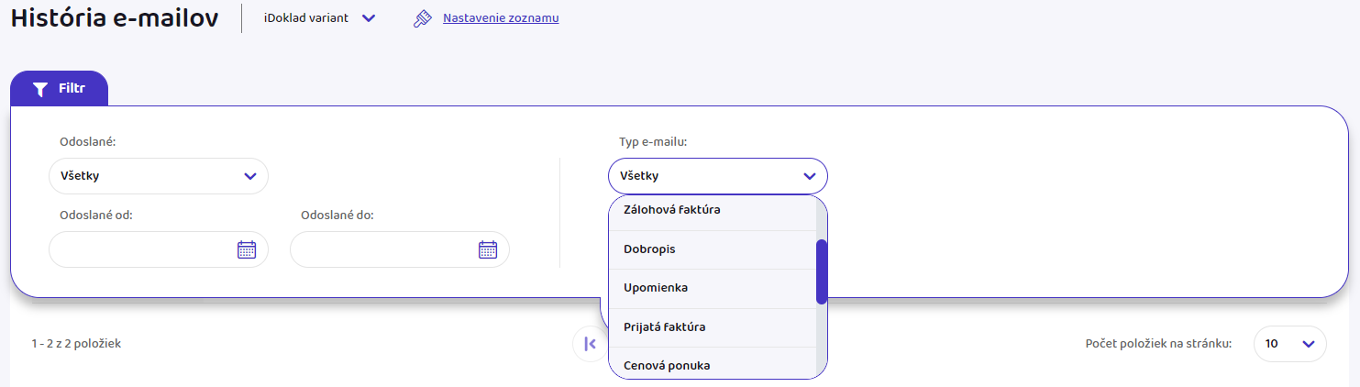This screenshot has height=387, width=1360.
Task: Click the chevron arrow next to iDoklad variant
Action: [369, 18]
